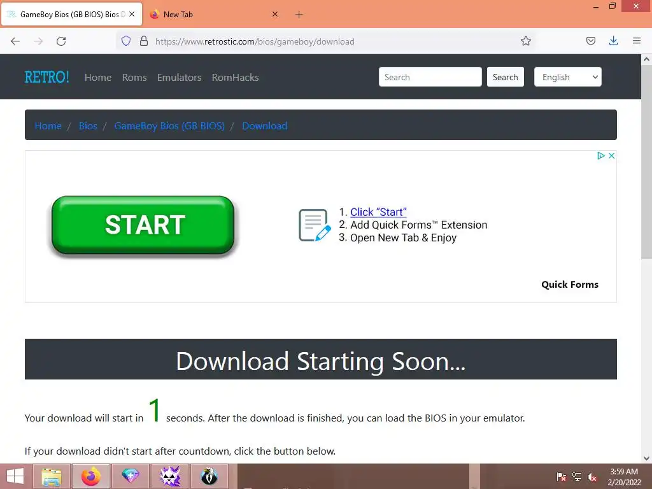Click the Download Starting Soon heading
Screen dimensions: 652x489
pos(321,360)
